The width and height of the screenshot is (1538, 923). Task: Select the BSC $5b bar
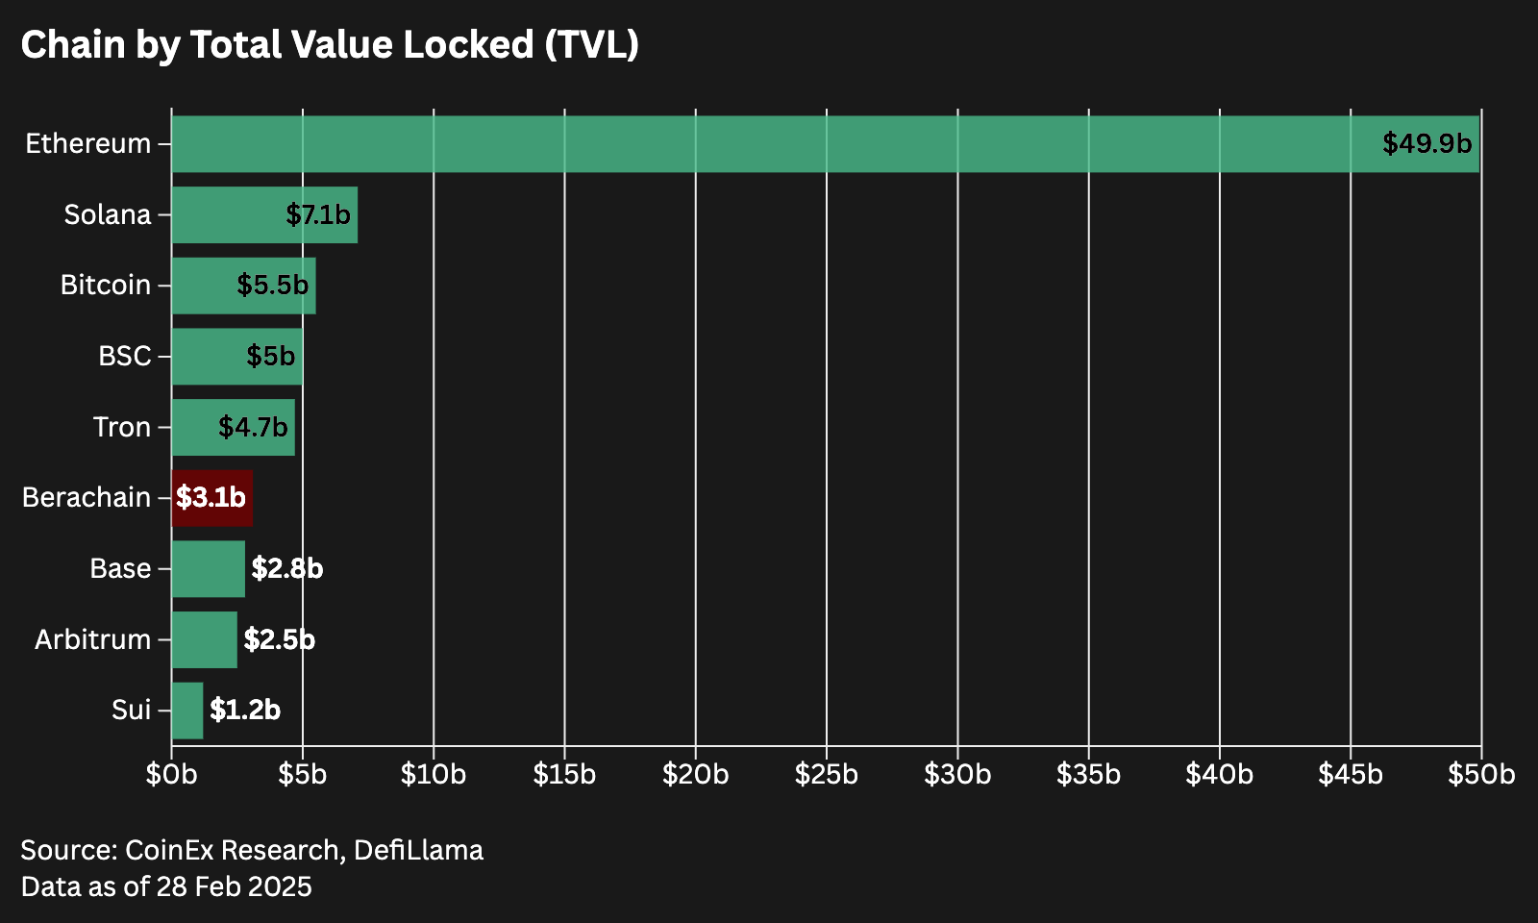point(237,357)
